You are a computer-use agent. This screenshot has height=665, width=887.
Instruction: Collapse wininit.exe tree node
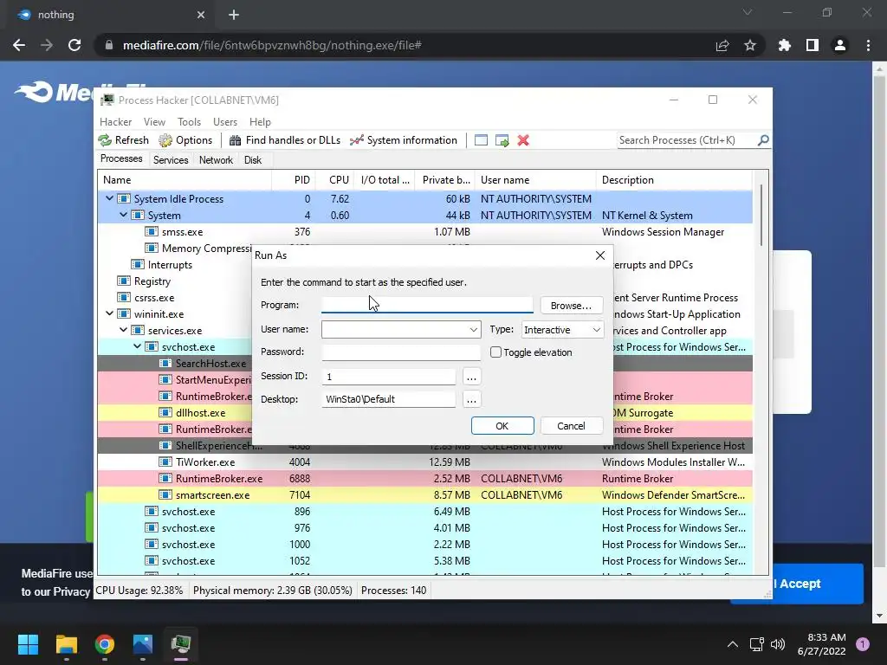coord(109,313)
